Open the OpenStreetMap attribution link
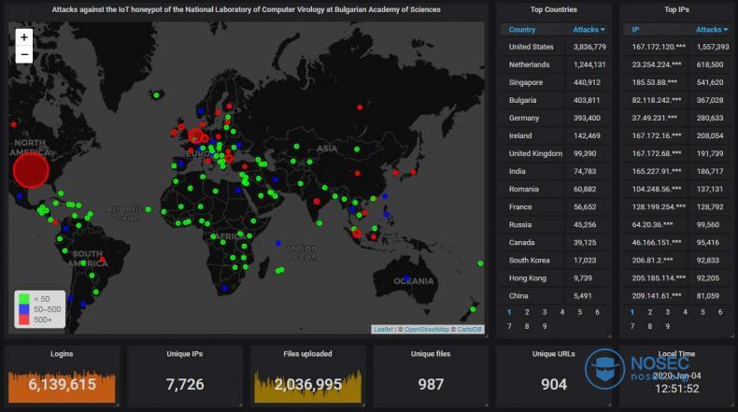This screenshot has width=738, height=412. click(x=426, y=329)
